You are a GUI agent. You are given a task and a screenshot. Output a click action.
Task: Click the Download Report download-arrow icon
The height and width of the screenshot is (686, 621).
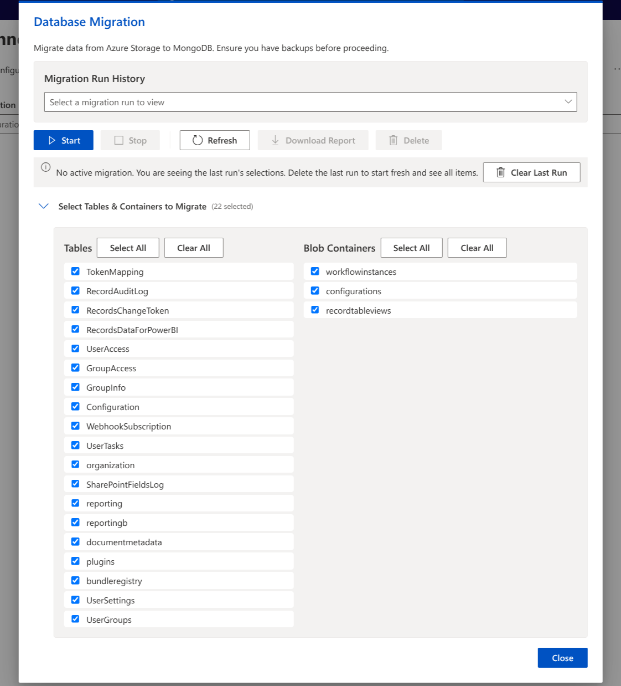276,141
